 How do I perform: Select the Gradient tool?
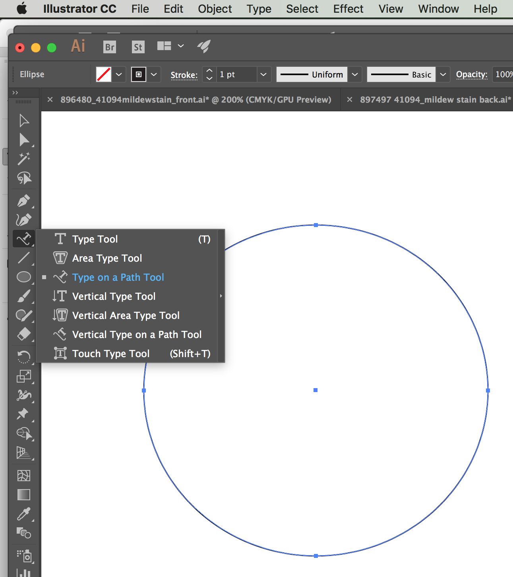coord(24,495)
